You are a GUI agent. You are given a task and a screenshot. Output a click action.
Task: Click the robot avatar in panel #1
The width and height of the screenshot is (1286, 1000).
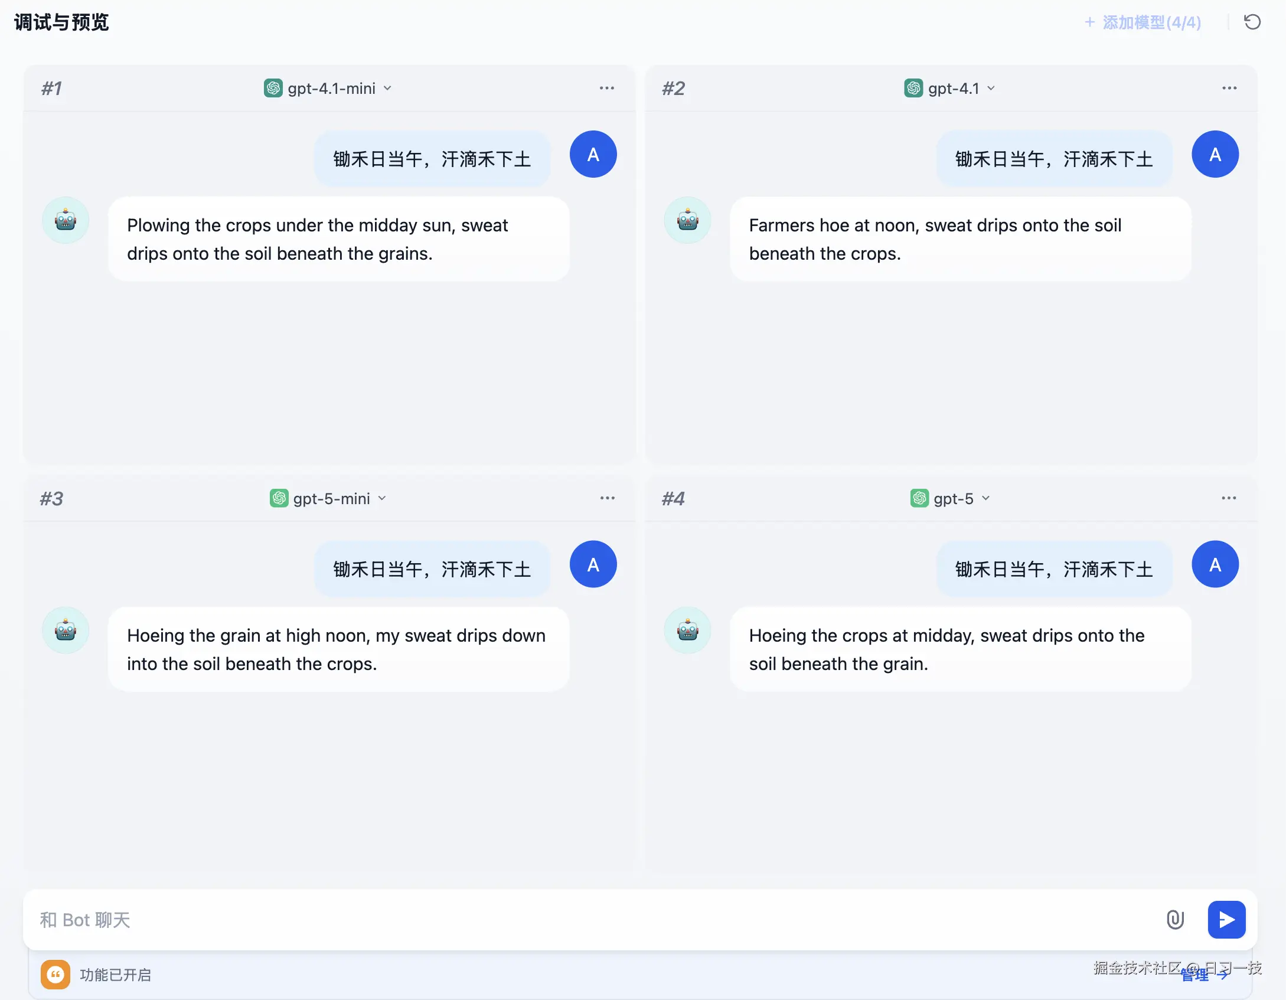[x=65, y=220]
